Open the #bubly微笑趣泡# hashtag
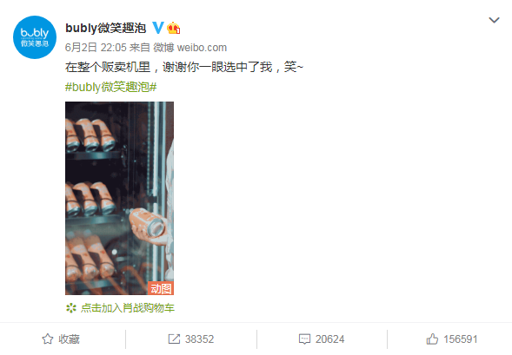The height and width of the screenshot is (355, 512). (110, 87)
